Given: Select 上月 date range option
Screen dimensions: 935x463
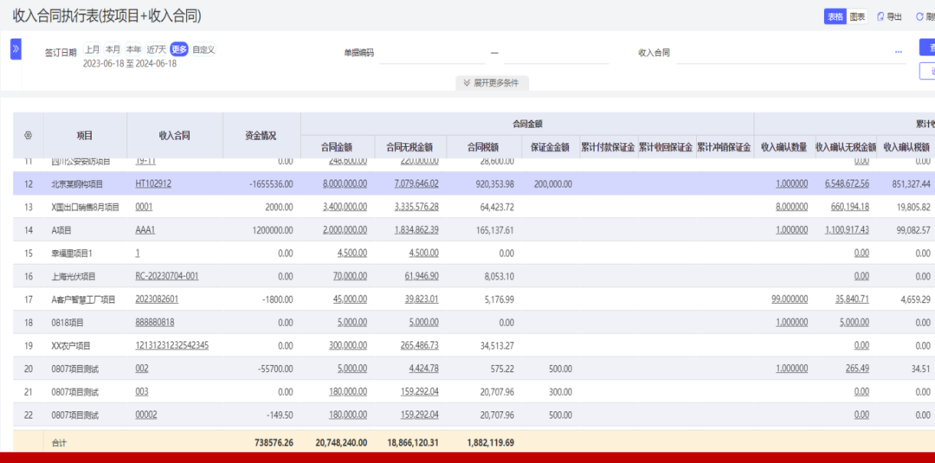Looking at the screenshot, I should [92, 49].
